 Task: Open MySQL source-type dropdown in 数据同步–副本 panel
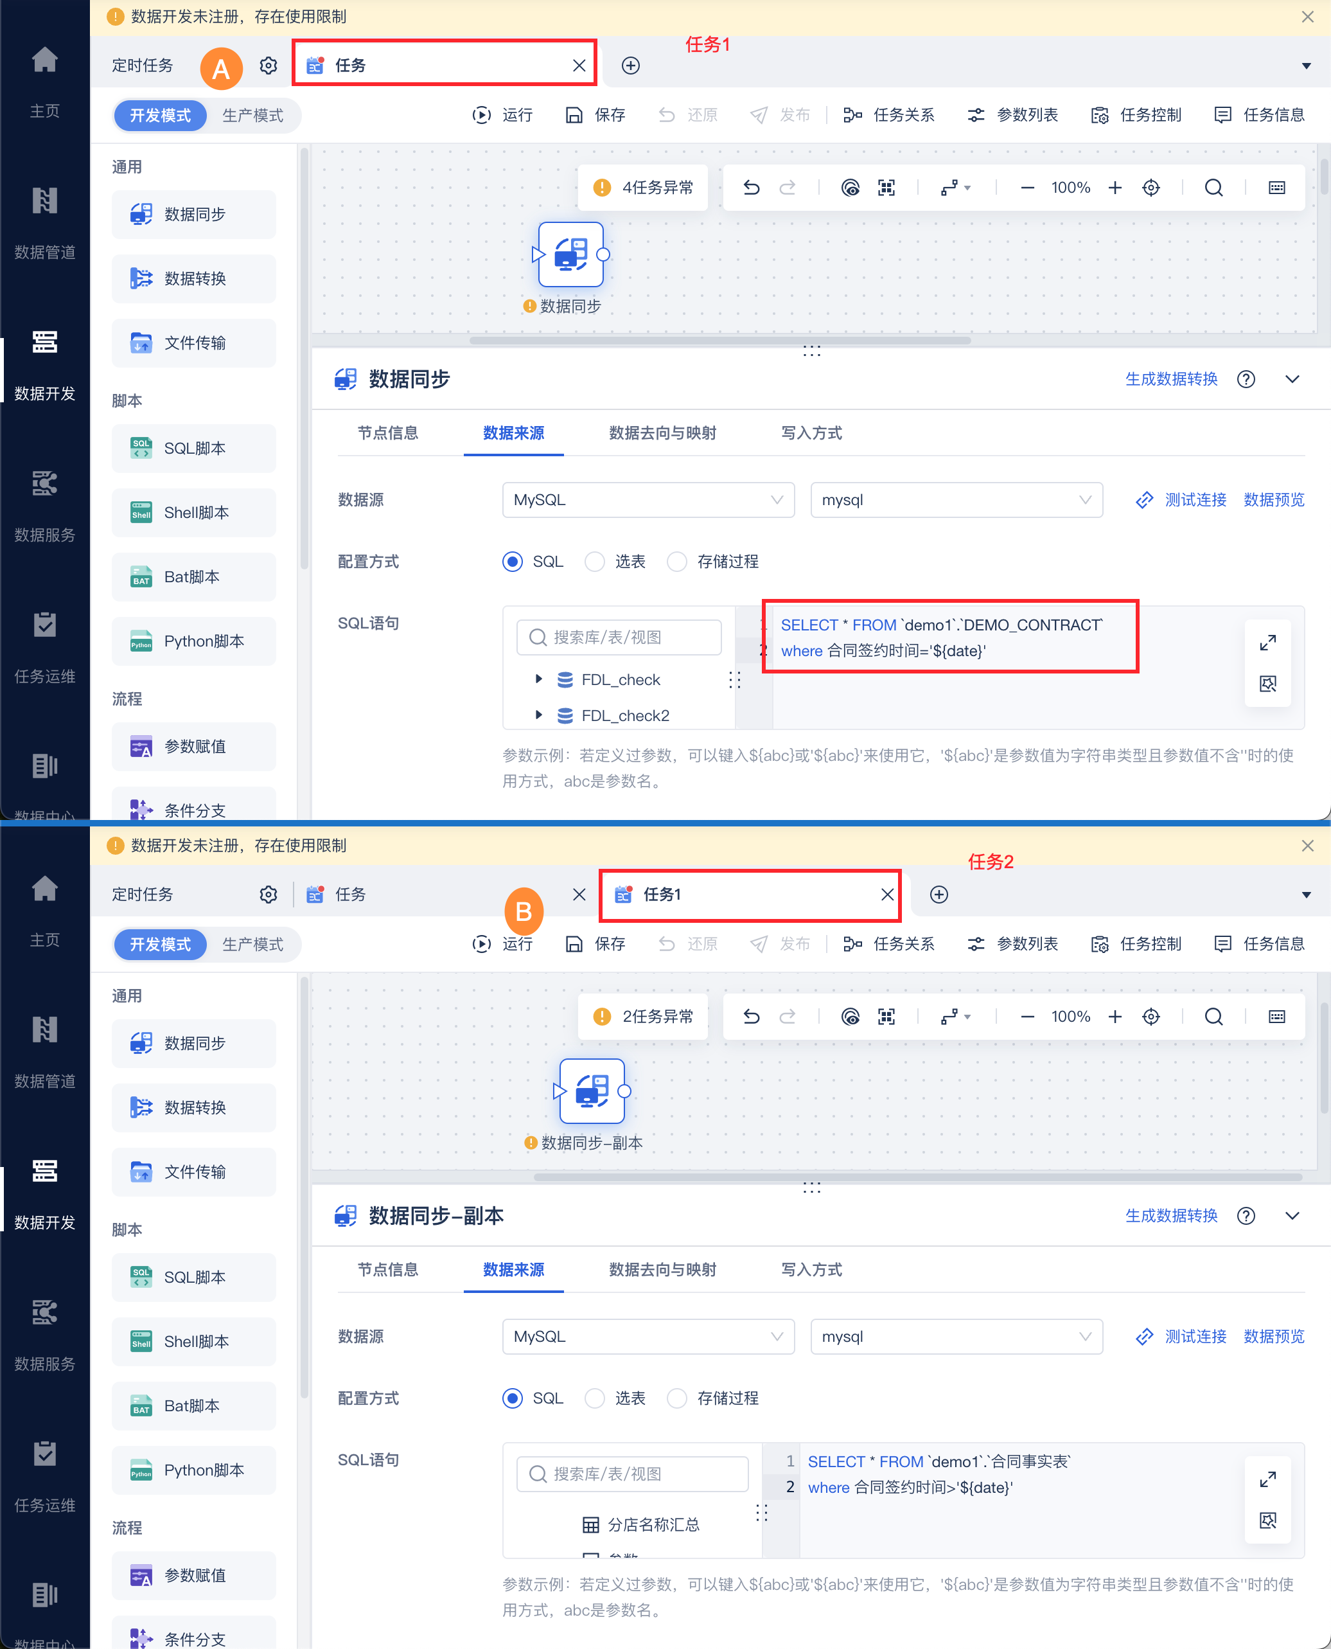pos(648,1336)
